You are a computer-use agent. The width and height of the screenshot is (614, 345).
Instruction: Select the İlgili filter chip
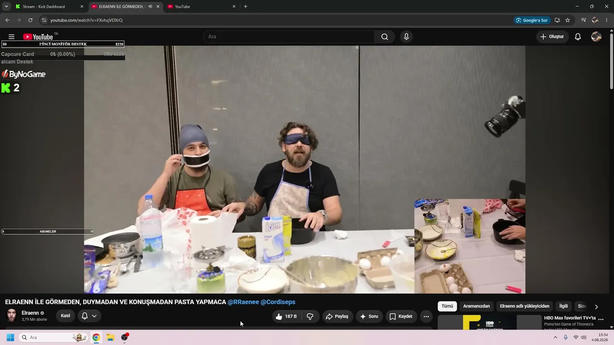pos(564,307)
